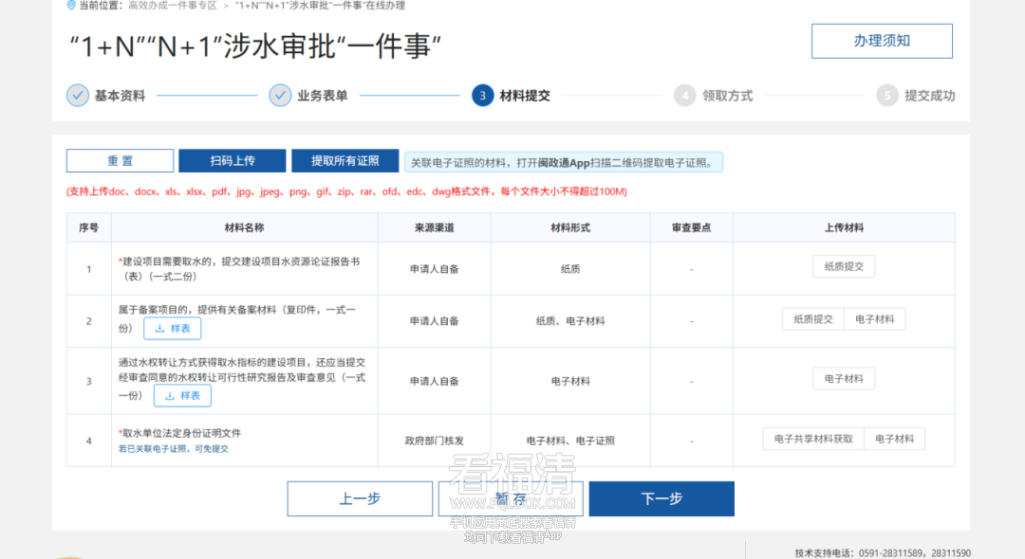The width and height of the screenshot is (1025, 559).
Task: Click 提取所有证照 button
Action: click(x=345, y=161)
